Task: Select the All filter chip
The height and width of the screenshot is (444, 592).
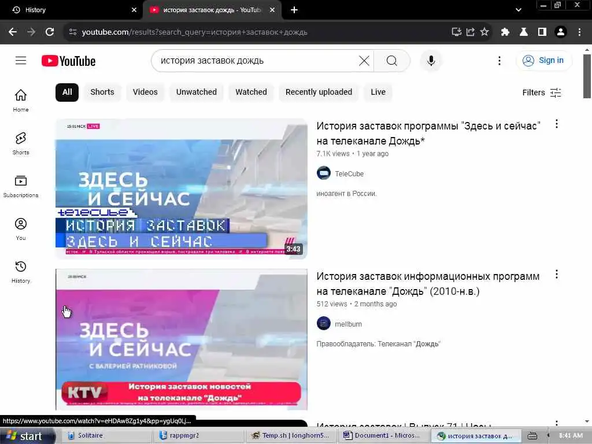Action: pyautogui.click(x=67, y=92)
